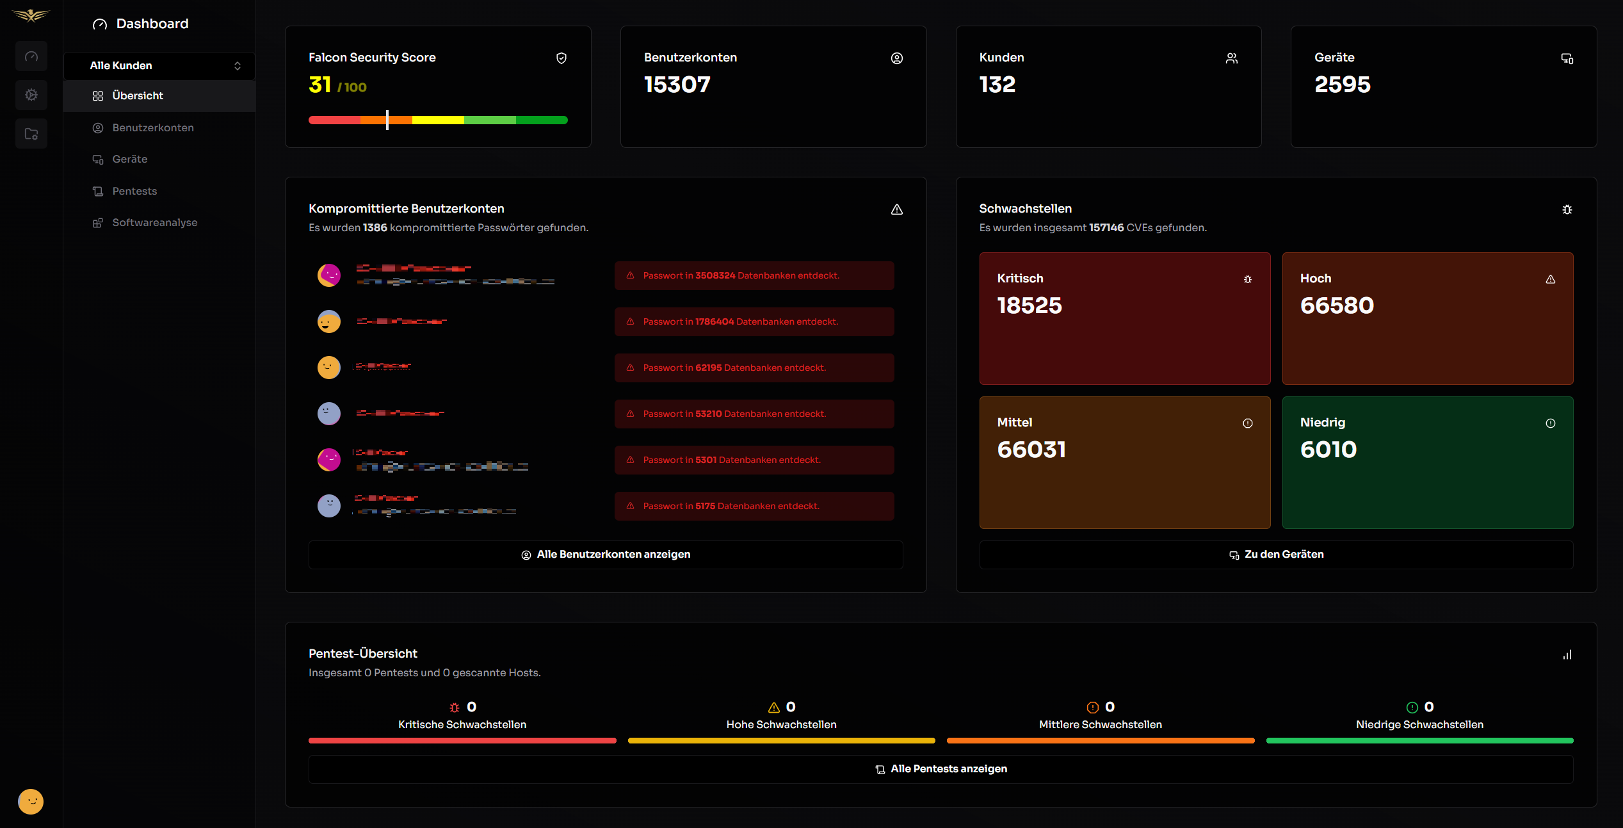Open the Mittel 66031 vulnerabilities tile
Viewport: 1623px width, 828px height.
pyautogui.click(x=1125, y=462)
